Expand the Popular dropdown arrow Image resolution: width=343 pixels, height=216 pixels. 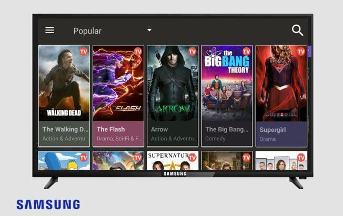149,30
